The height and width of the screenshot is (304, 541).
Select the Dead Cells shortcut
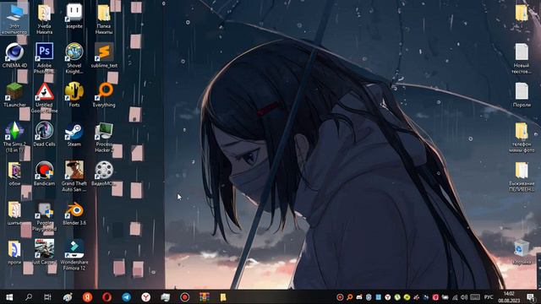(44, 133)
